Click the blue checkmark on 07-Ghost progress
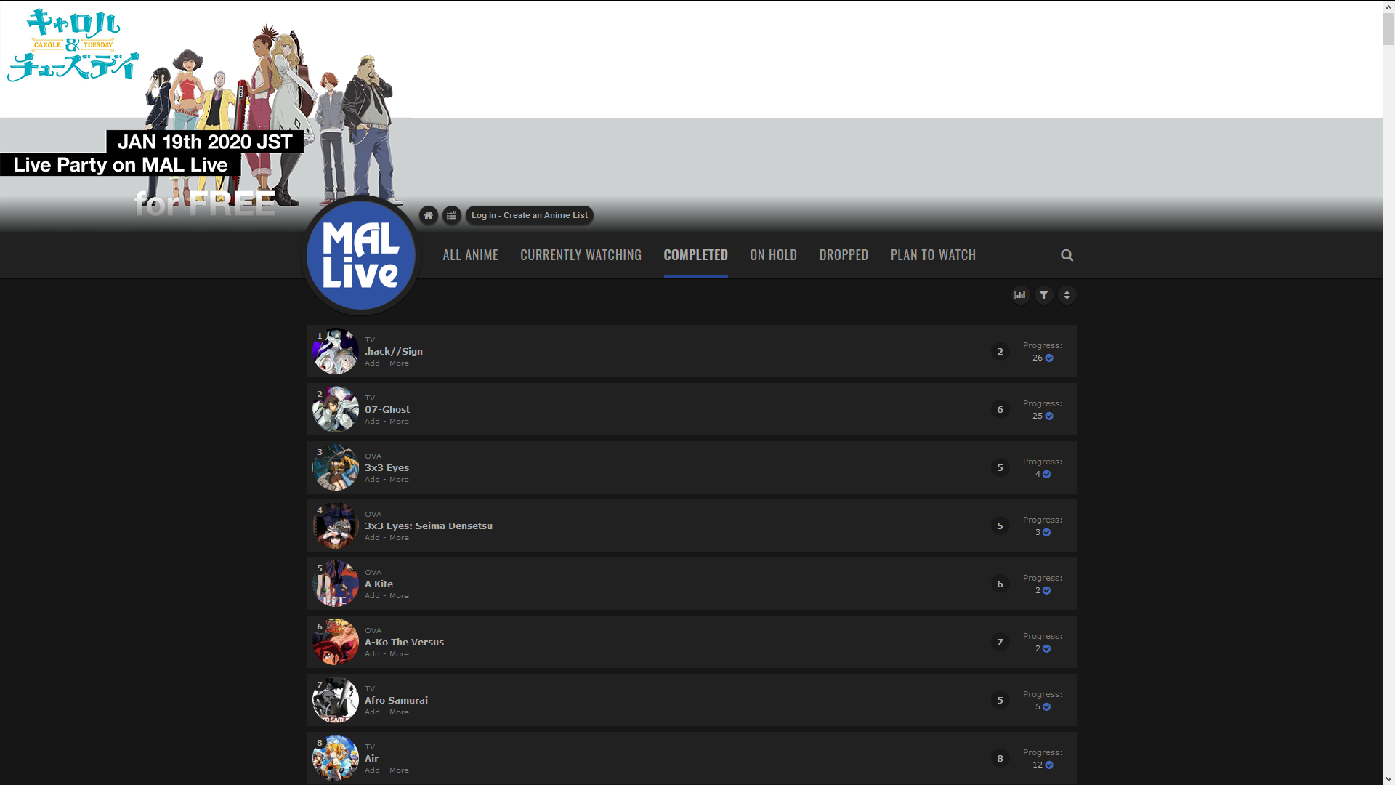The height and width of the screenshot is (785, 1395). pos(1049,416)
